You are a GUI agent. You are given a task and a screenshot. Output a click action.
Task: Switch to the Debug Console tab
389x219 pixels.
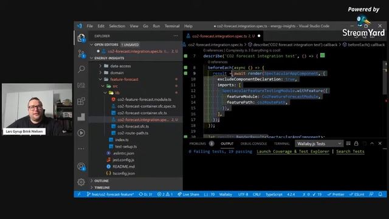253,144
